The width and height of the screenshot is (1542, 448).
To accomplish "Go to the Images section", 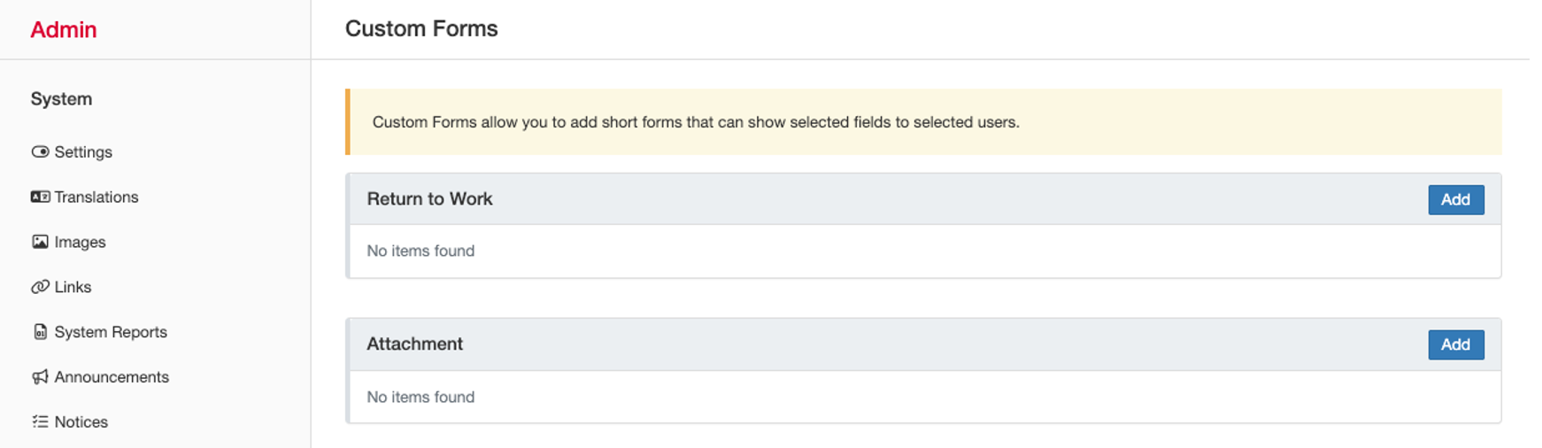I will point(80,243).
